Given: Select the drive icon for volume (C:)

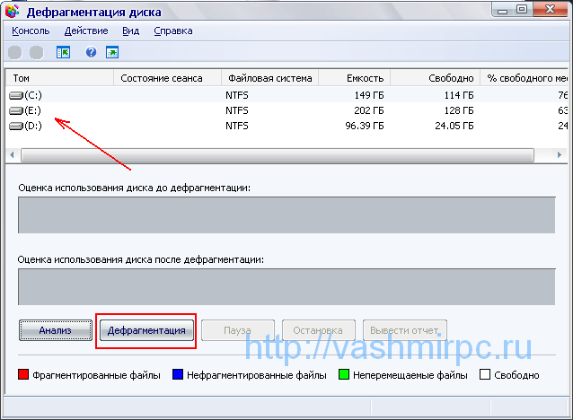Looking at the screenshot, I should click(x=15, y=96).
